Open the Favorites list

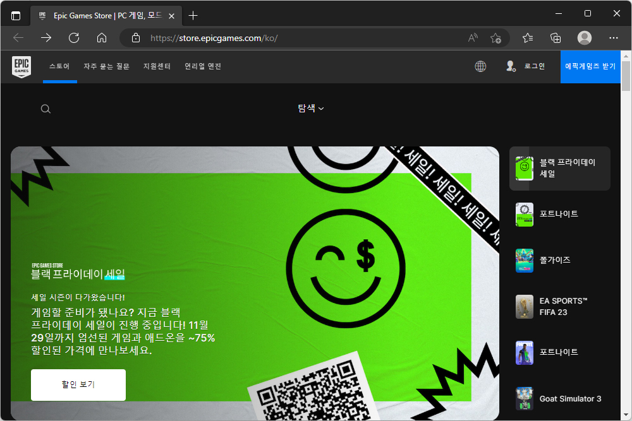pyautogui.click(x=528, y=38)
